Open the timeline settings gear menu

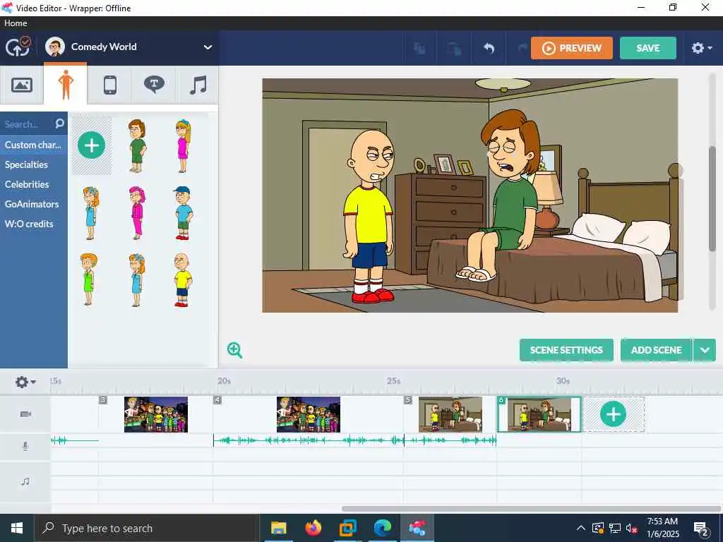click(x=25, y=382)
